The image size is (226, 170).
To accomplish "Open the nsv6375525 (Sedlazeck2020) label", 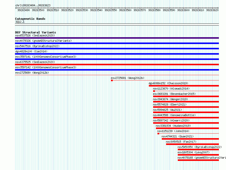I will click(x=35, y=62).
